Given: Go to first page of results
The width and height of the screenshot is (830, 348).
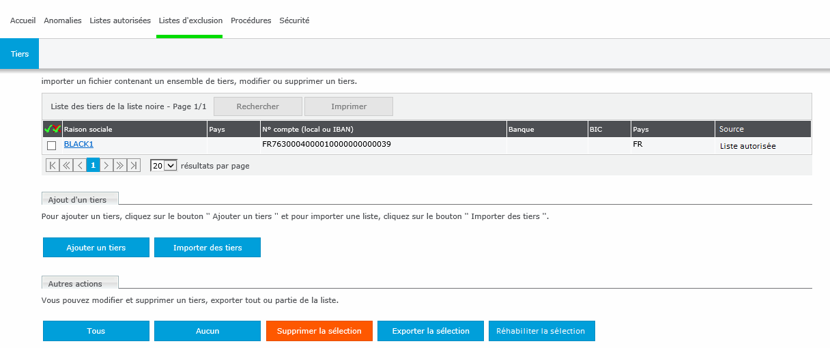Looking at the screenshot, I should click(x=53, y=165).
